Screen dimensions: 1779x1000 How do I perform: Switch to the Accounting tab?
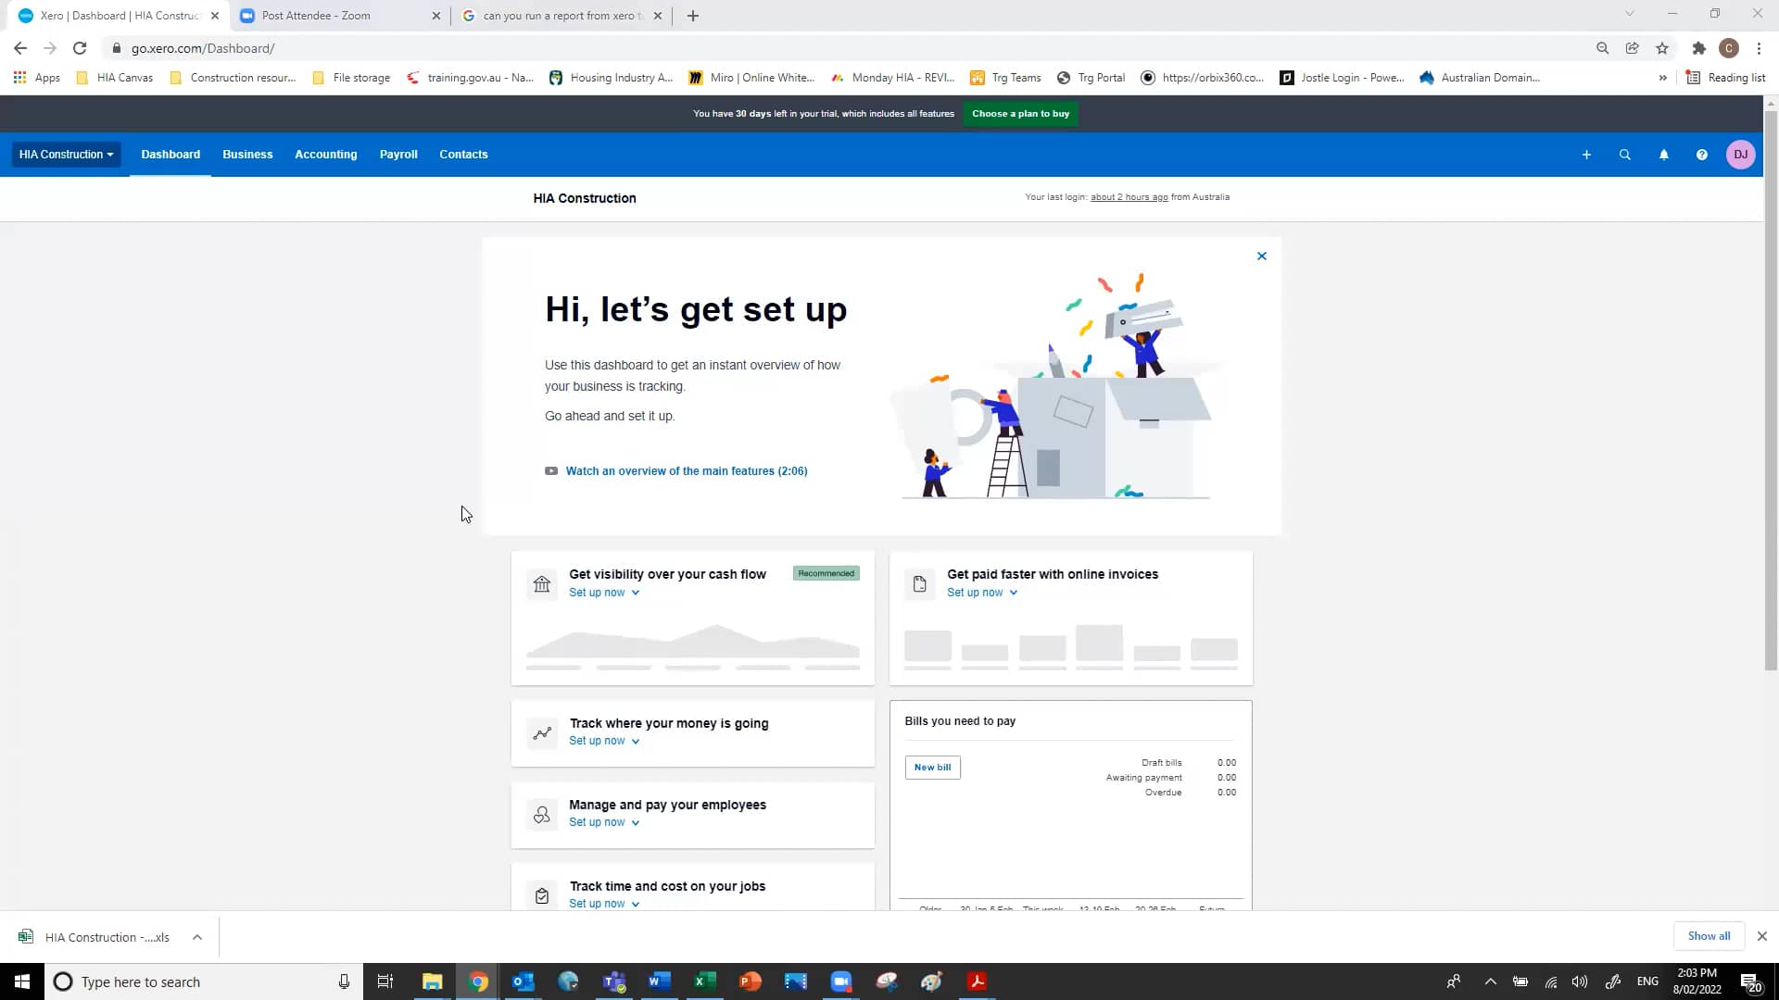click(x=325, y=154)
